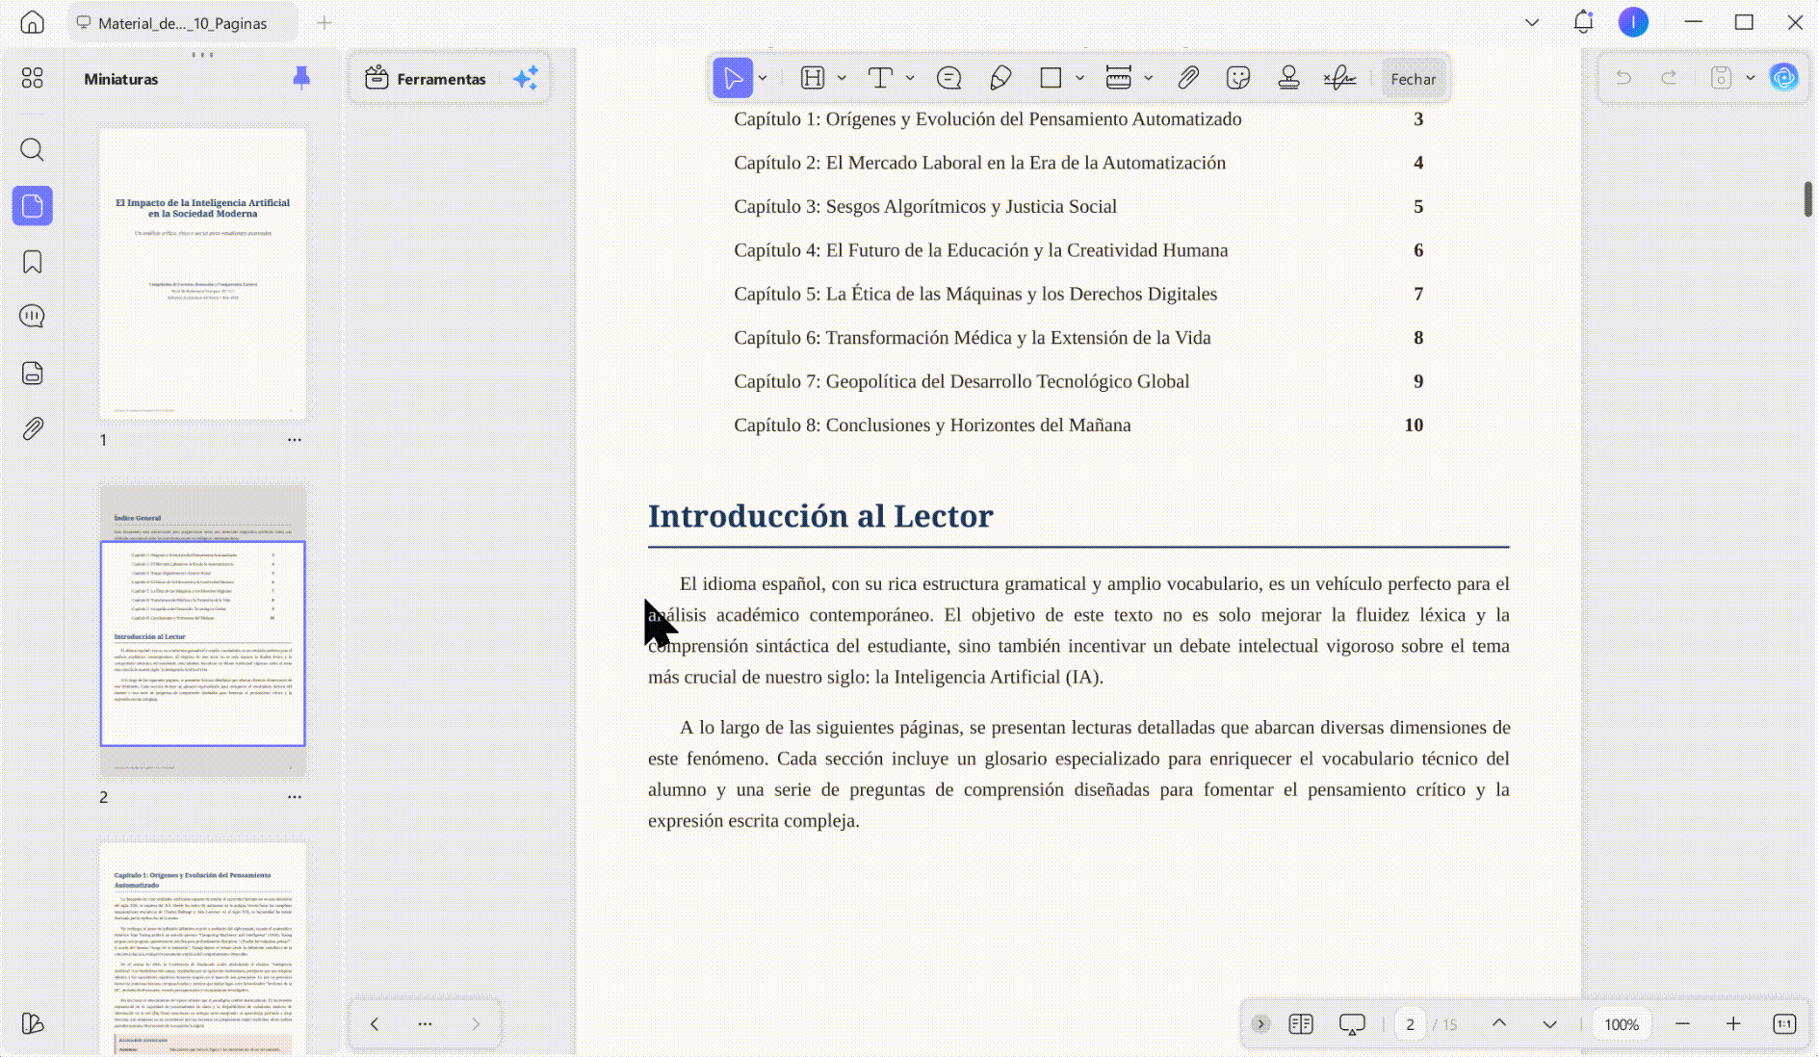Go to previous item in tools panel

point(375,1024)
